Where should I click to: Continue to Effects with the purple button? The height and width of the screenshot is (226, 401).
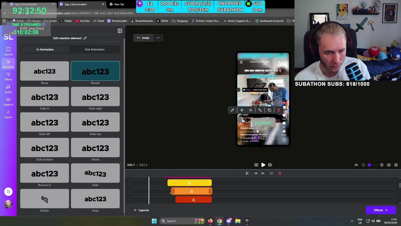point(381,210)
